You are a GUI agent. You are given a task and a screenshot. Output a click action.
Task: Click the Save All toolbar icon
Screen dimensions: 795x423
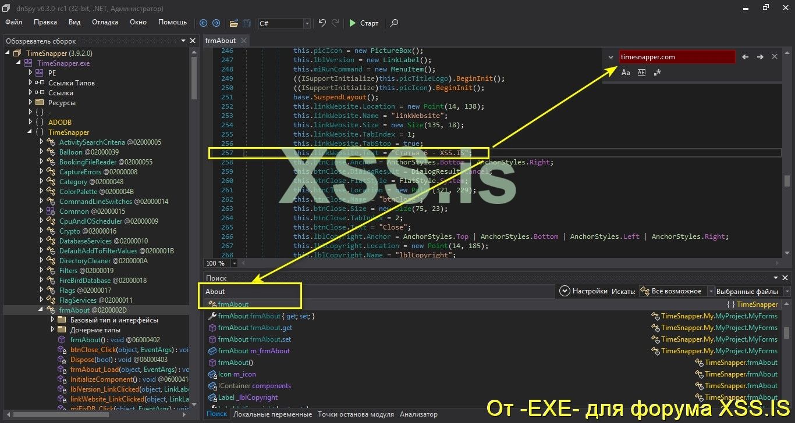coord(247,23)
